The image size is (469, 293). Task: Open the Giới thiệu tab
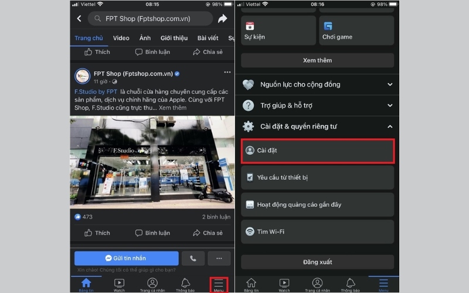pos(174,38)
